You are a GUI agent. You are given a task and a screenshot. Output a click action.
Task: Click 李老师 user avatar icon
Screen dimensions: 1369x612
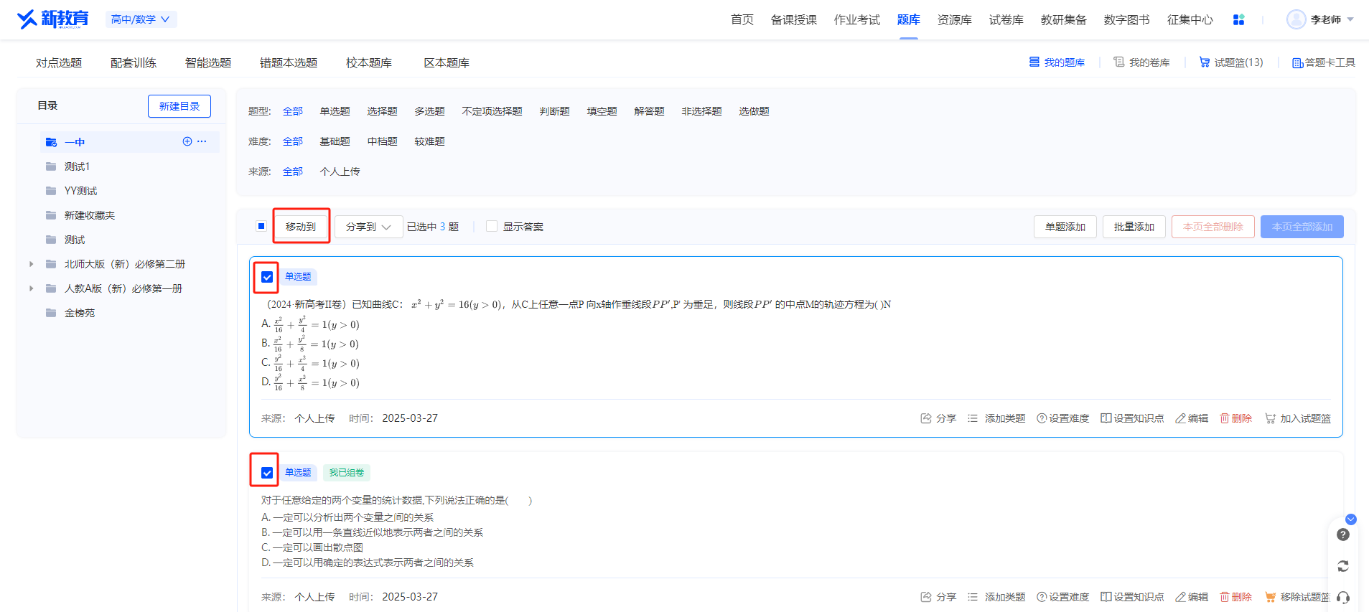point(1296,19)
